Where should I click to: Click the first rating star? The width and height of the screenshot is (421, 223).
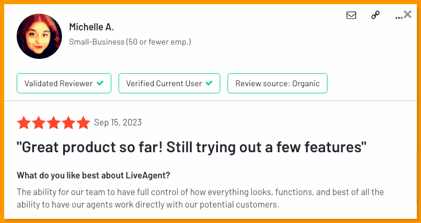(24, 123)
